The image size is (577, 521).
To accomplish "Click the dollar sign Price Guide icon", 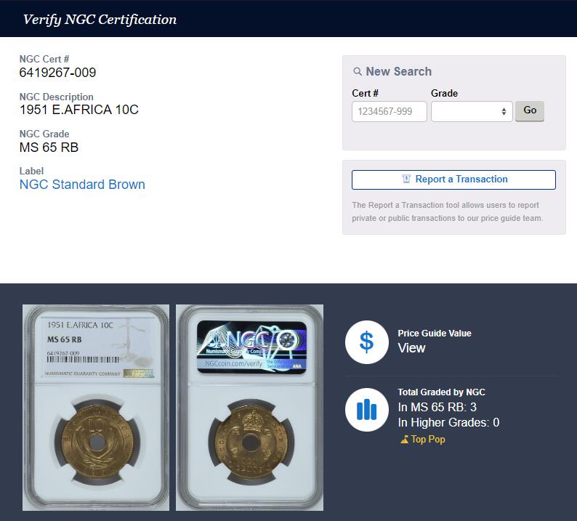I will pos(366,342).
